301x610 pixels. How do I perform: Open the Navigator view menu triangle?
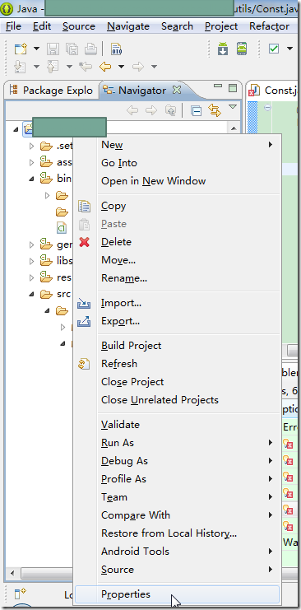[232, 106]
